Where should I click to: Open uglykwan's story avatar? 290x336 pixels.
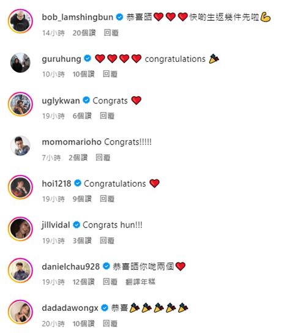point(20,104)
